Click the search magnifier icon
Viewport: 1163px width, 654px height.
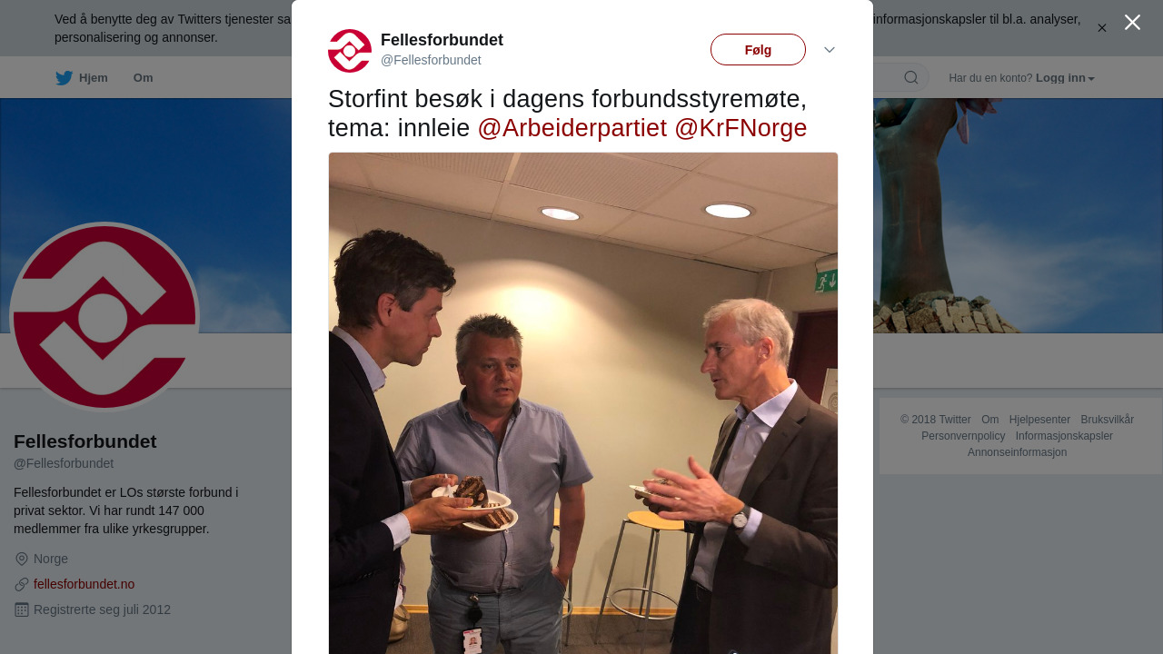point(911,78)
